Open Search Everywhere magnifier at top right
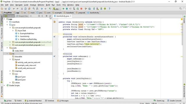Screen dimensions: 186x104 [180, 9]
